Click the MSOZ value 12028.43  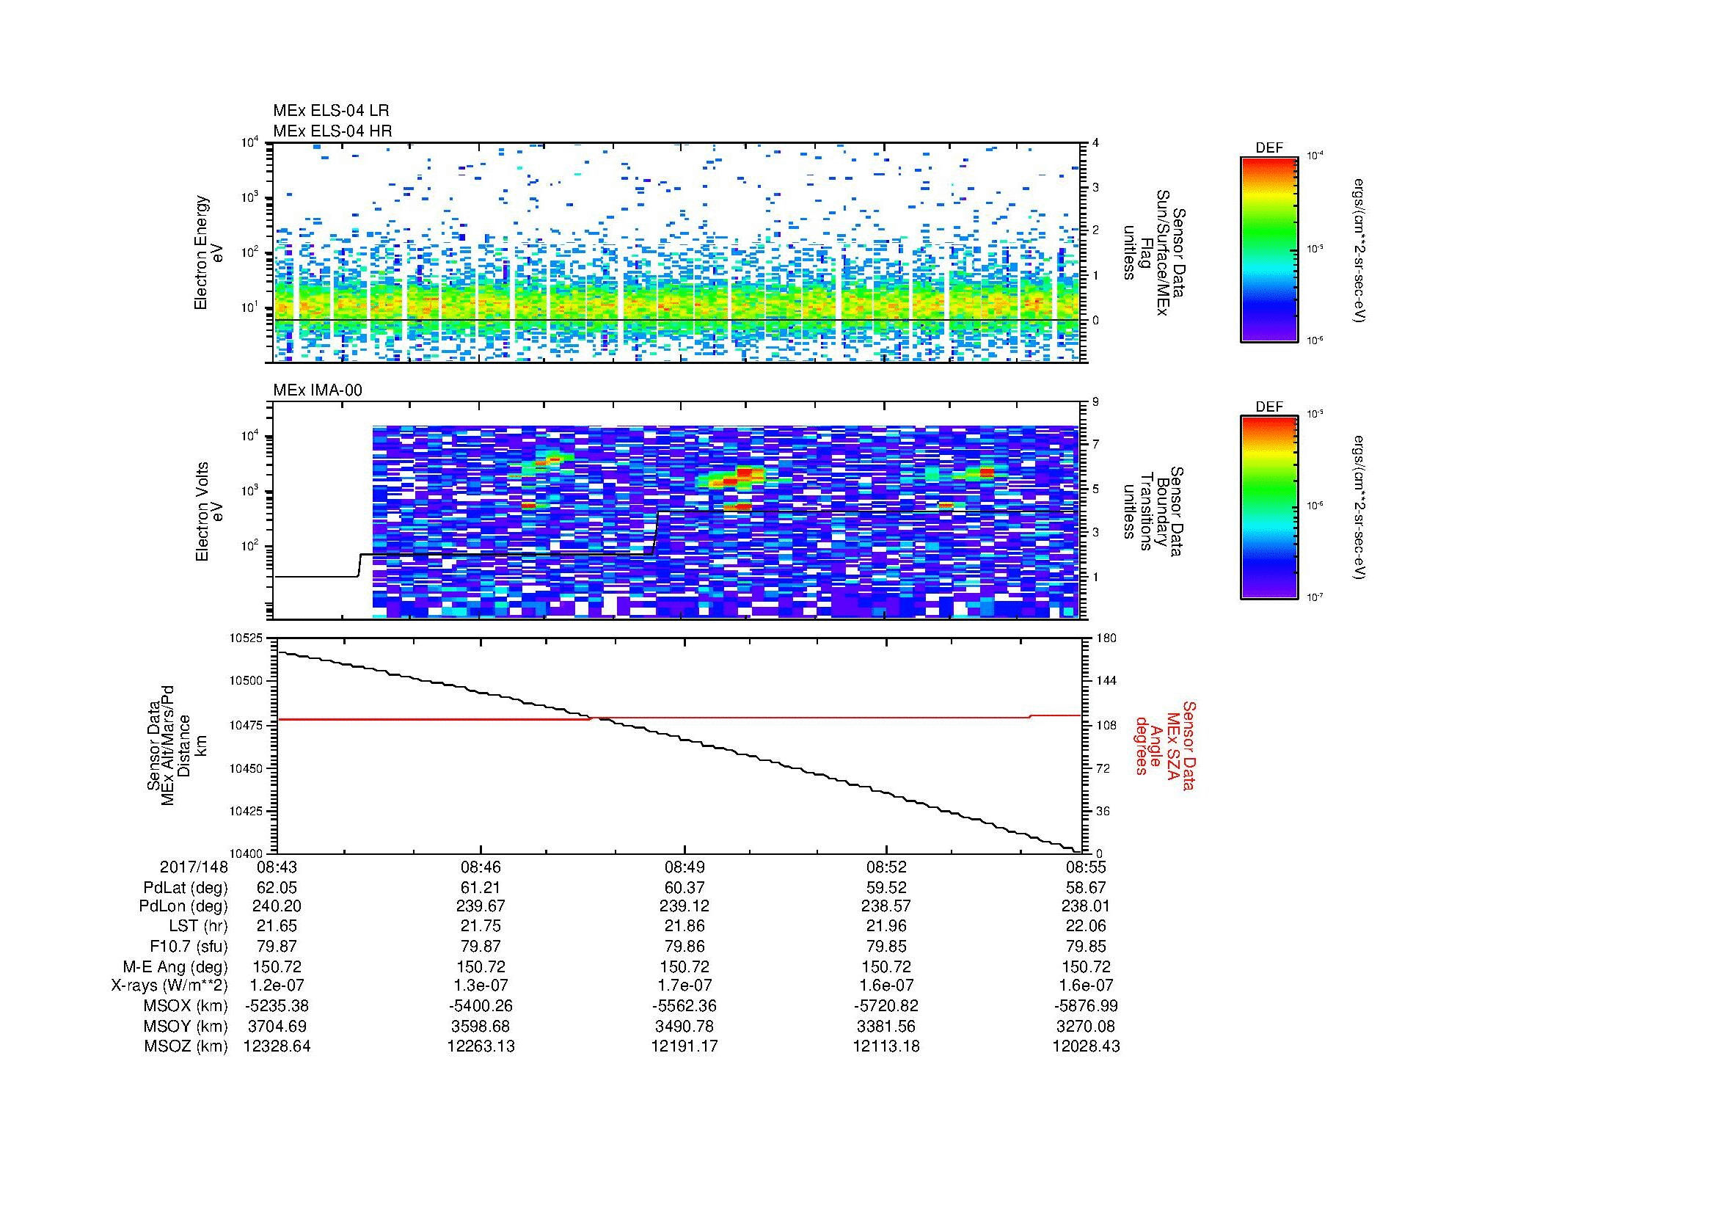(x=1086, y=1046)
